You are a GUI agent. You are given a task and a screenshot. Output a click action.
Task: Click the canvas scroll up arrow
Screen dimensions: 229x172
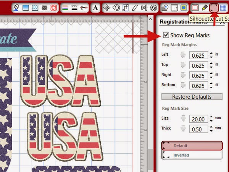click(x=151, y=19)
